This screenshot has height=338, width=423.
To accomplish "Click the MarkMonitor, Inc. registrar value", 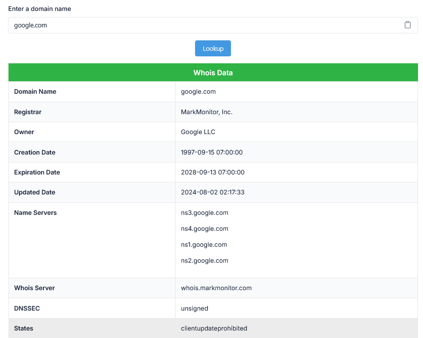I will [207, 112].
